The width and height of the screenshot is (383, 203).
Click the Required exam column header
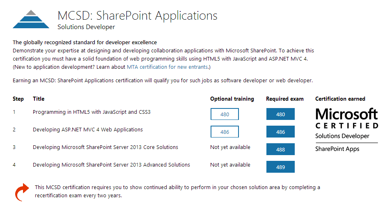tap(285, 99)
